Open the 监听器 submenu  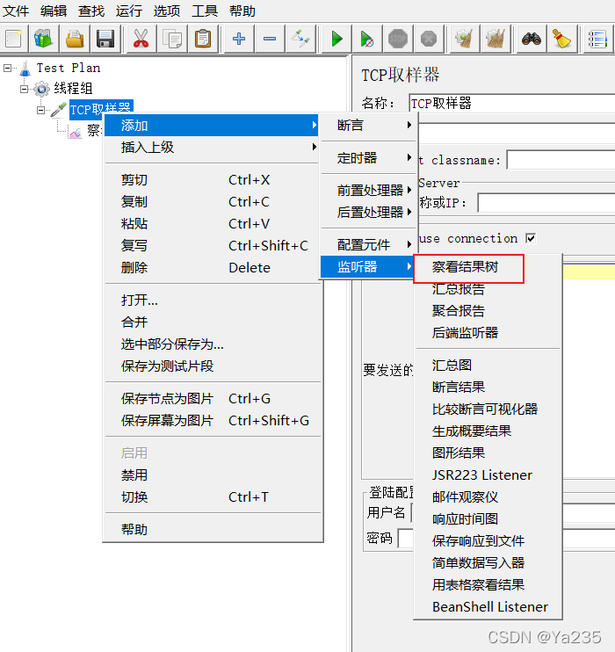368,266
